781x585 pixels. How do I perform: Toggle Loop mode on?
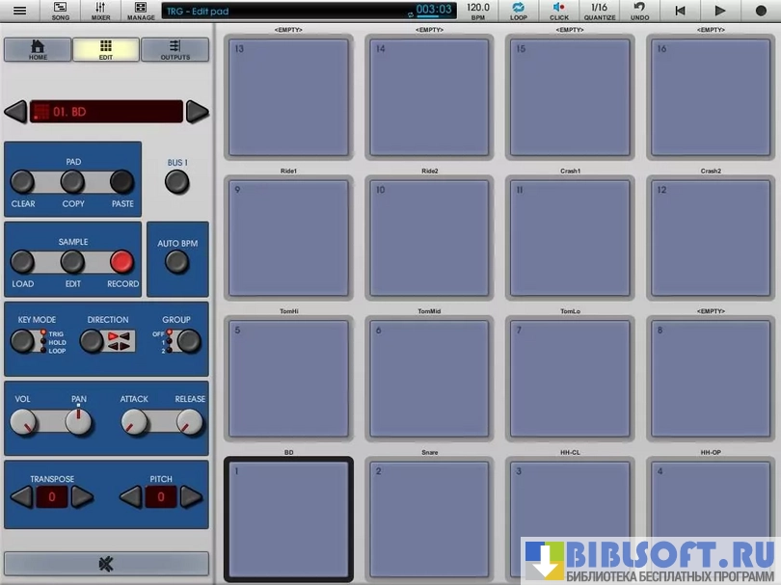tap(519, 11)
